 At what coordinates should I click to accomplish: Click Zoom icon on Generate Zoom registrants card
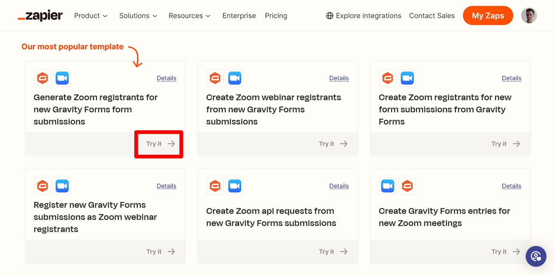click(x=62, y=78)
